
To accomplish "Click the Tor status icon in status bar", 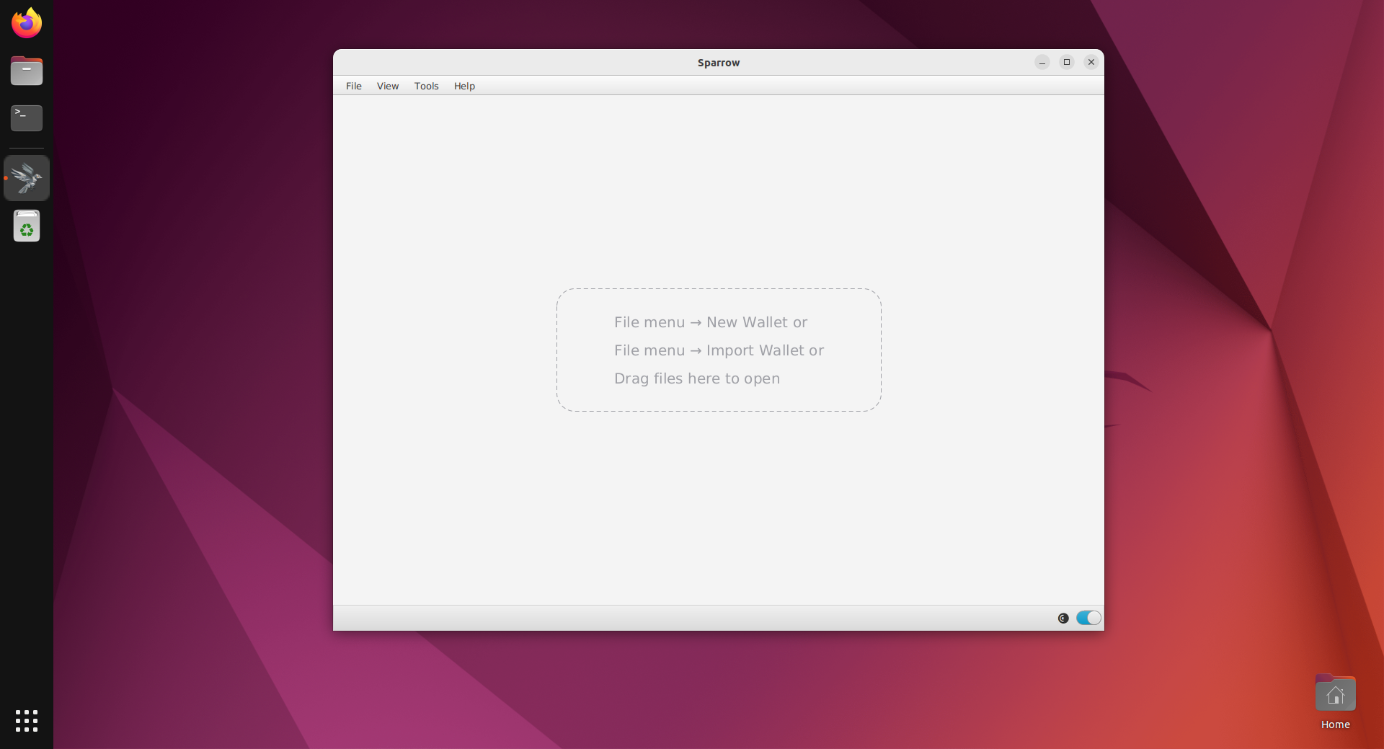I will 1063,618.
